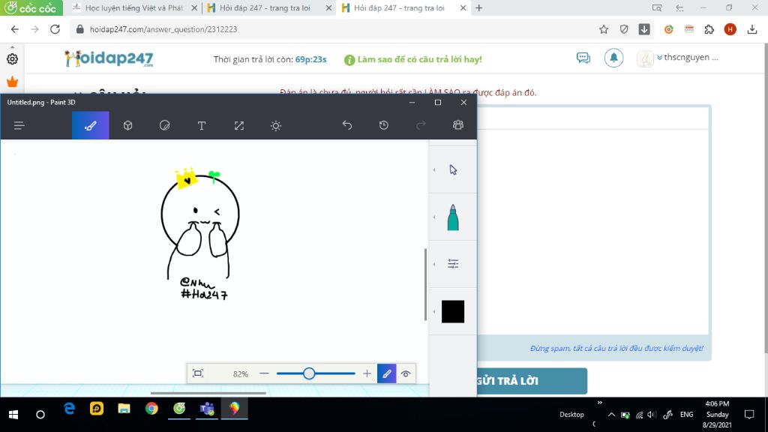
Task: Open the 3D library icon
Action: (x=458, y=125)
